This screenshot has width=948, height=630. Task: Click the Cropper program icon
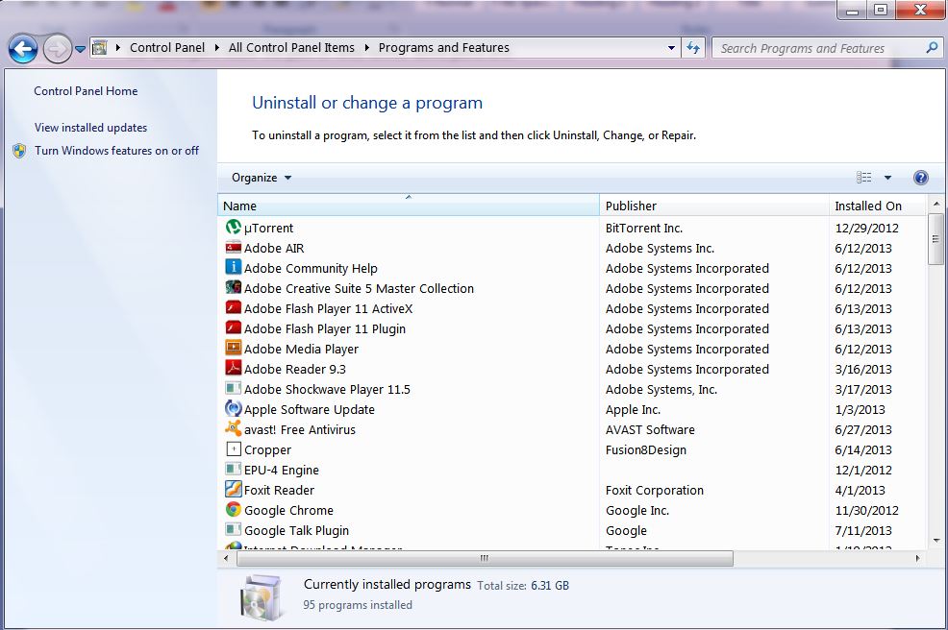pos(234,449)
